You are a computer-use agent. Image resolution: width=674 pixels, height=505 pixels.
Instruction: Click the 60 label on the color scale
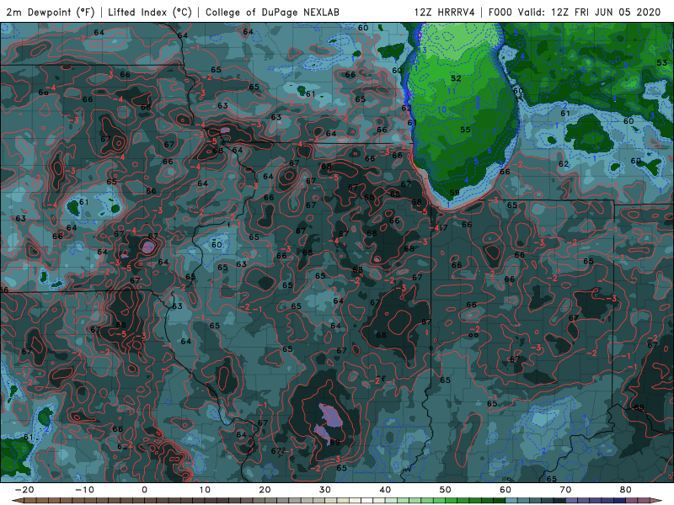click(505, 490)
